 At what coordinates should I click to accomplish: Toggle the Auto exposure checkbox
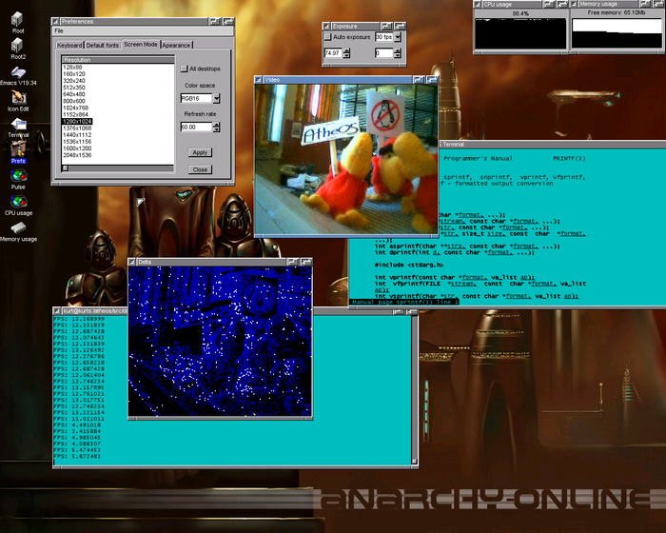click(x=328, y=36)
